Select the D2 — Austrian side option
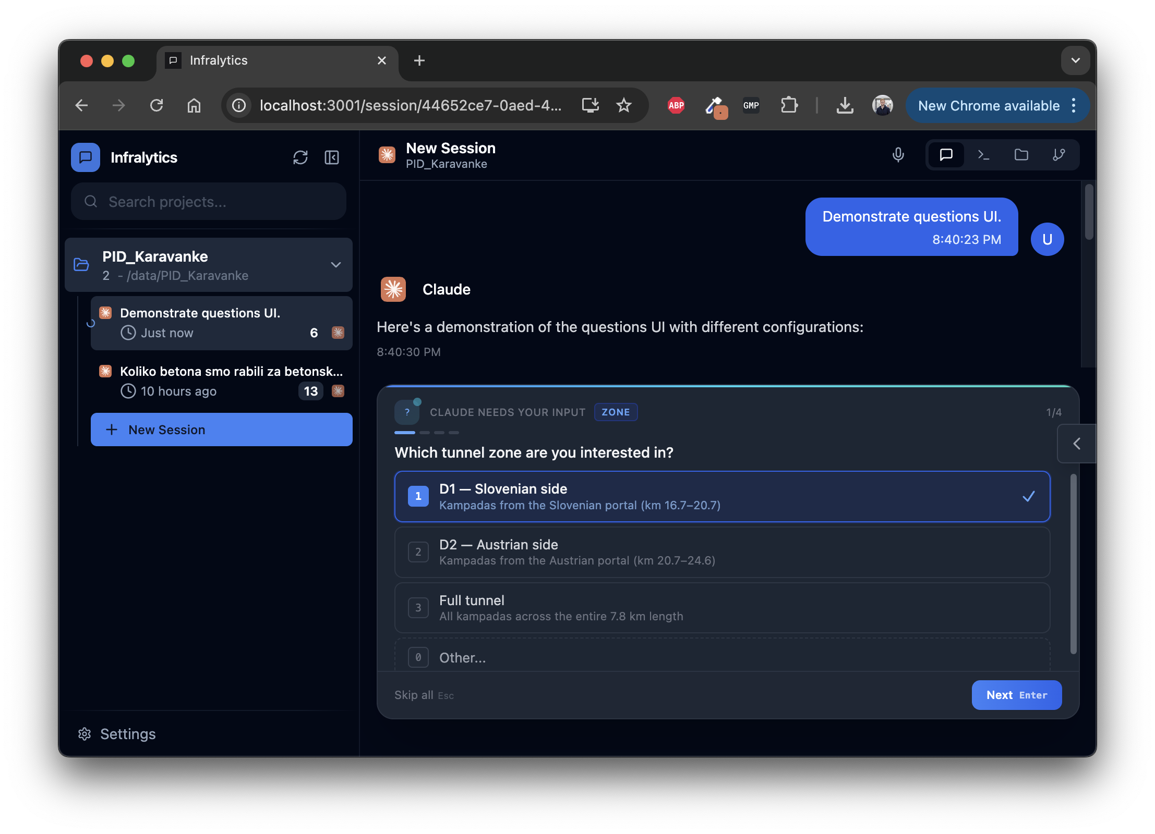 (x=721, y=552)
